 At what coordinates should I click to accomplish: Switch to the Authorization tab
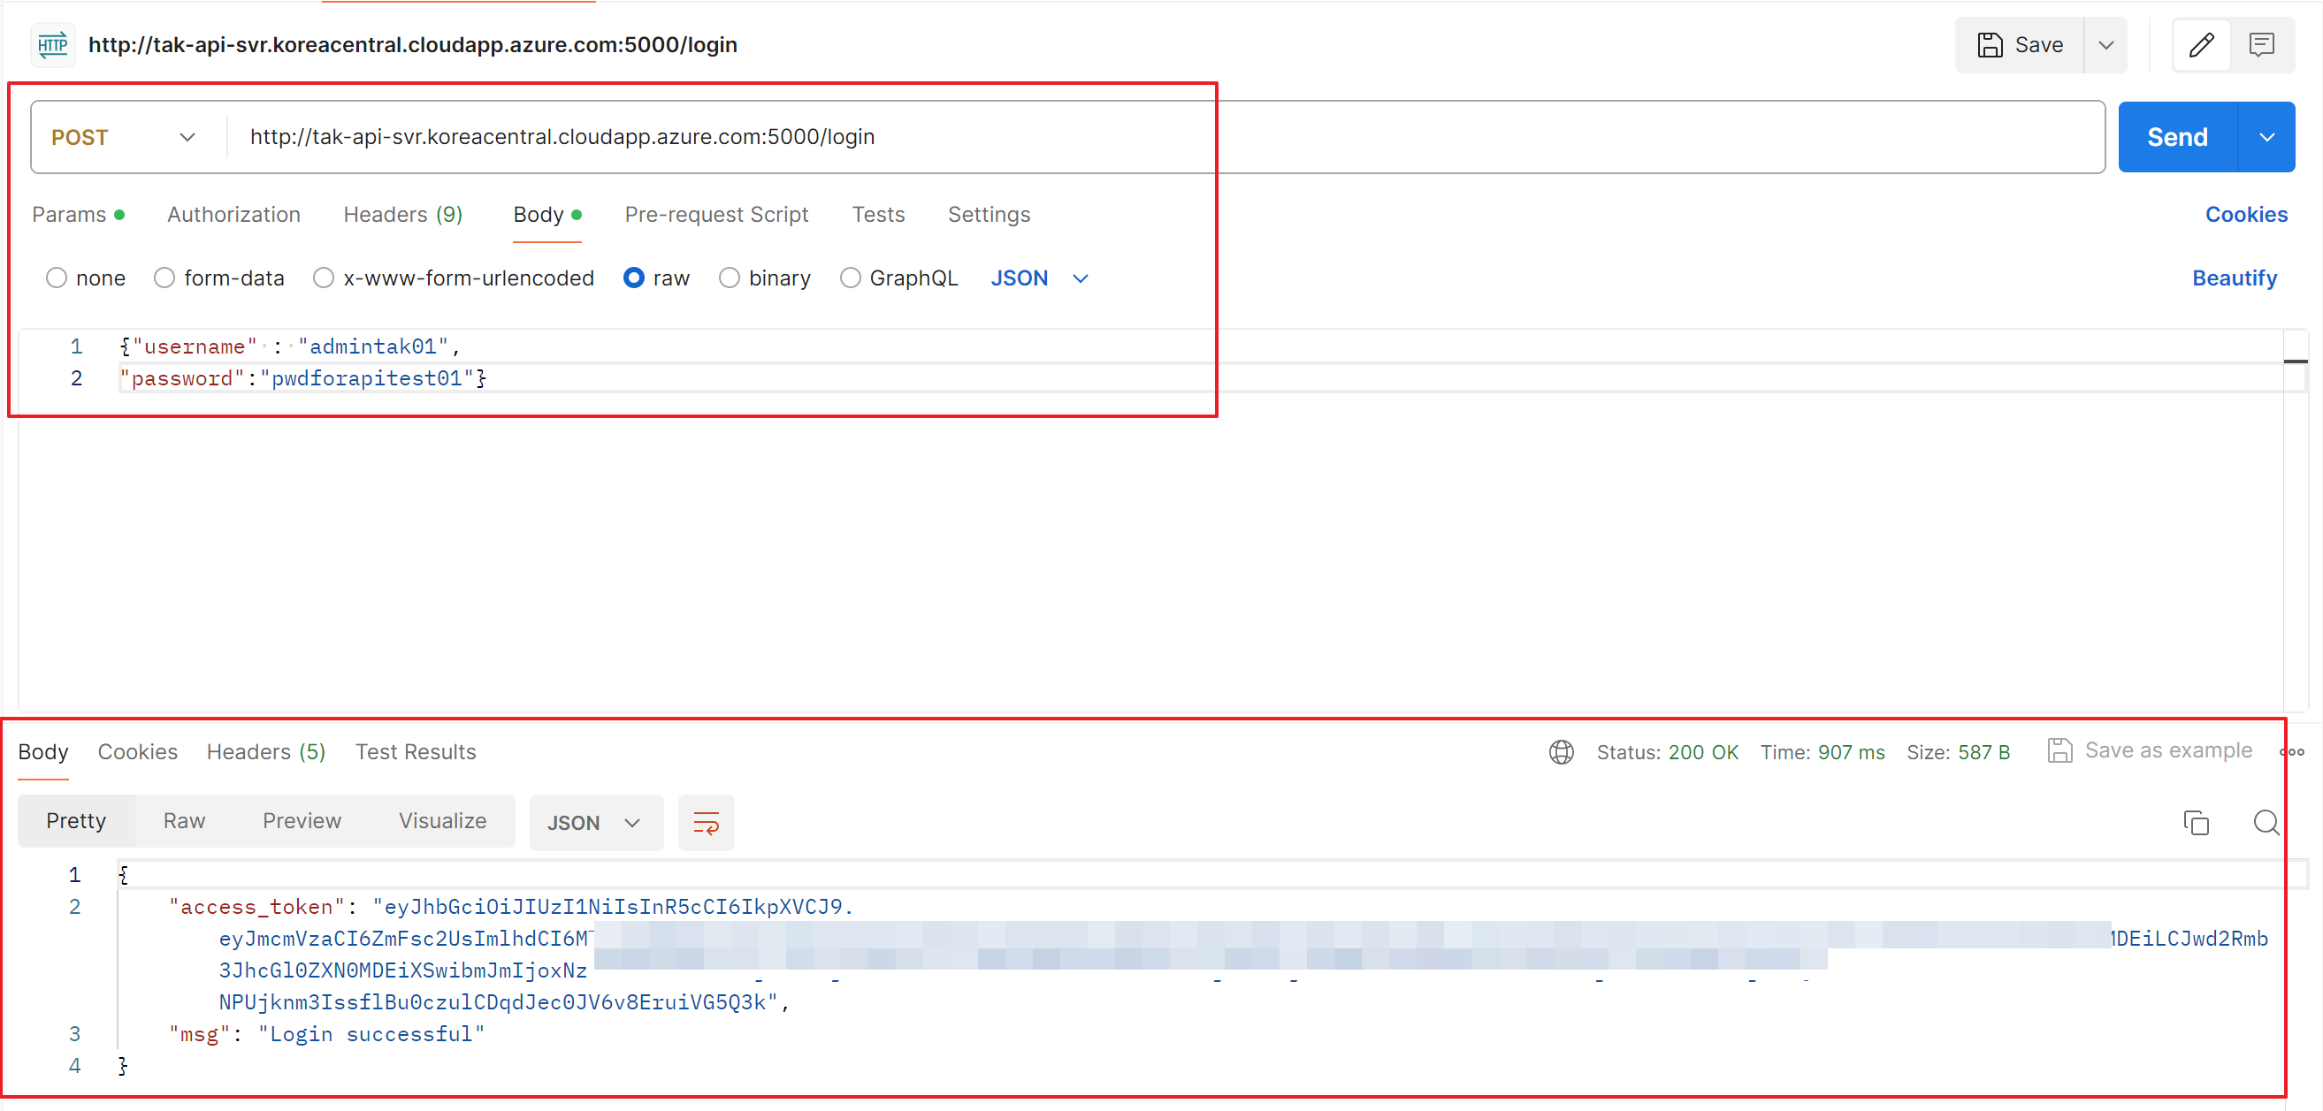coord(233,215)
